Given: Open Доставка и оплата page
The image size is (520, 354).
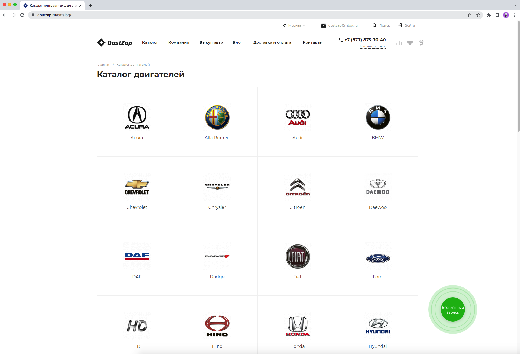Looking at the screenshot, I should [272, 42].
